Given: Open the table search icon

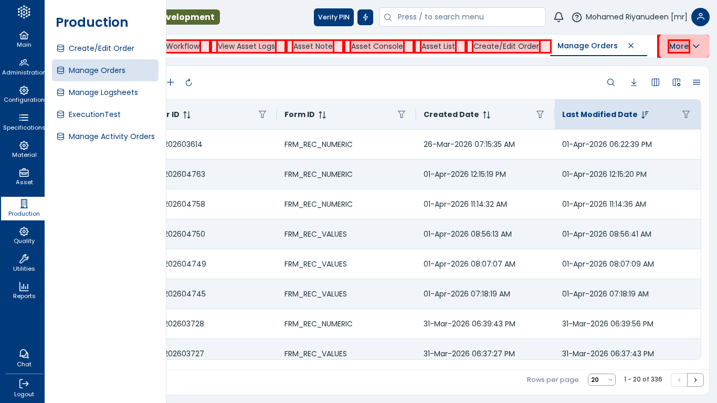Looking at the screenshot, I should [611, 82].
